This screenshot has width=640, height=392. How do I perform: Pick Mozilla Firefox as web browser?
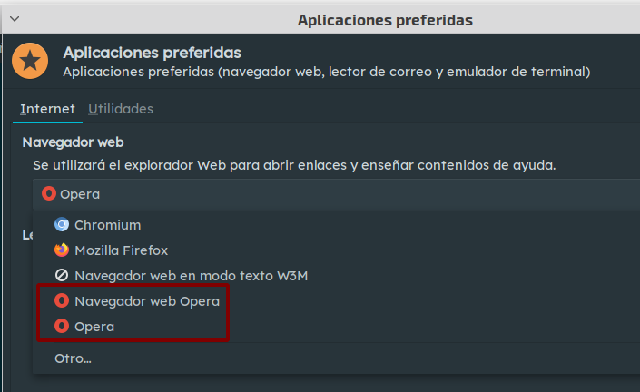click(x=121, y=250)
